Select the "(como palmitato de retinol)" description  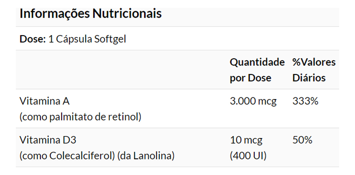(80, 117)
